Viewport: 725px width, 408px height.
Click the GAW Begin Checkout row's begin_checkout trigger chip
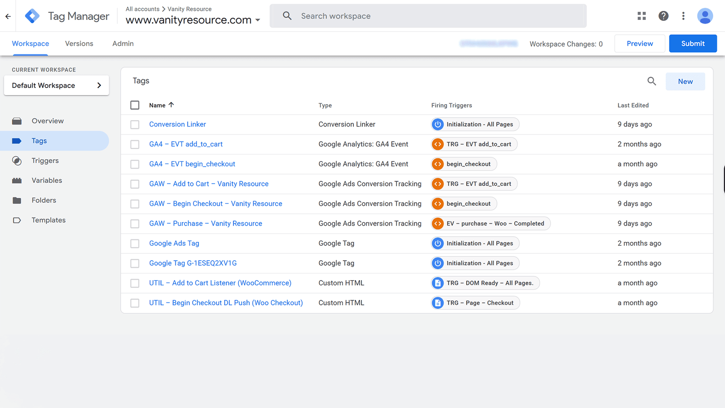pos(464,204)
